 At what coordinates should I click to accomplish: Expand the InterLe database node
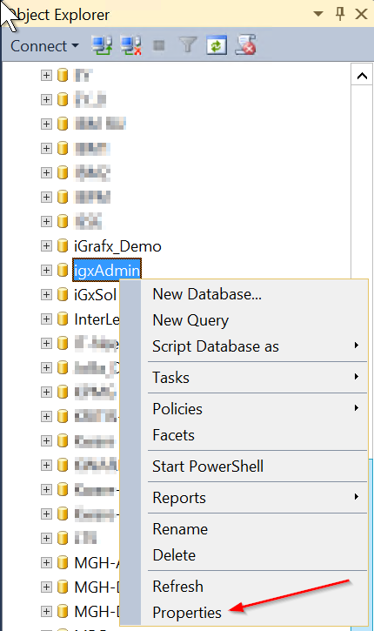click(46, 319)
